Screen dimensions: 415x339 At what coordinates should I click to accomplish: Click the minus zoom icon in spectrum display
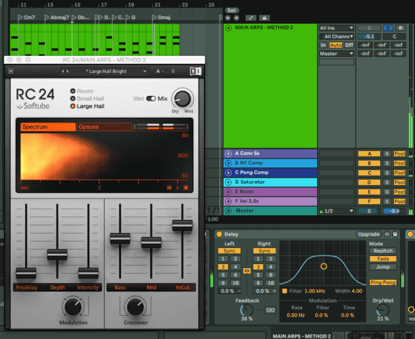point(169,188)
